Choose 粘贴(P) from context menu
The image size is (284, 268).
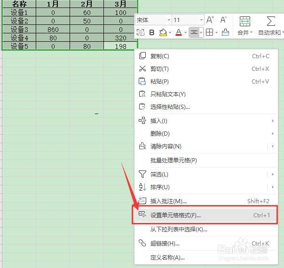206,82
